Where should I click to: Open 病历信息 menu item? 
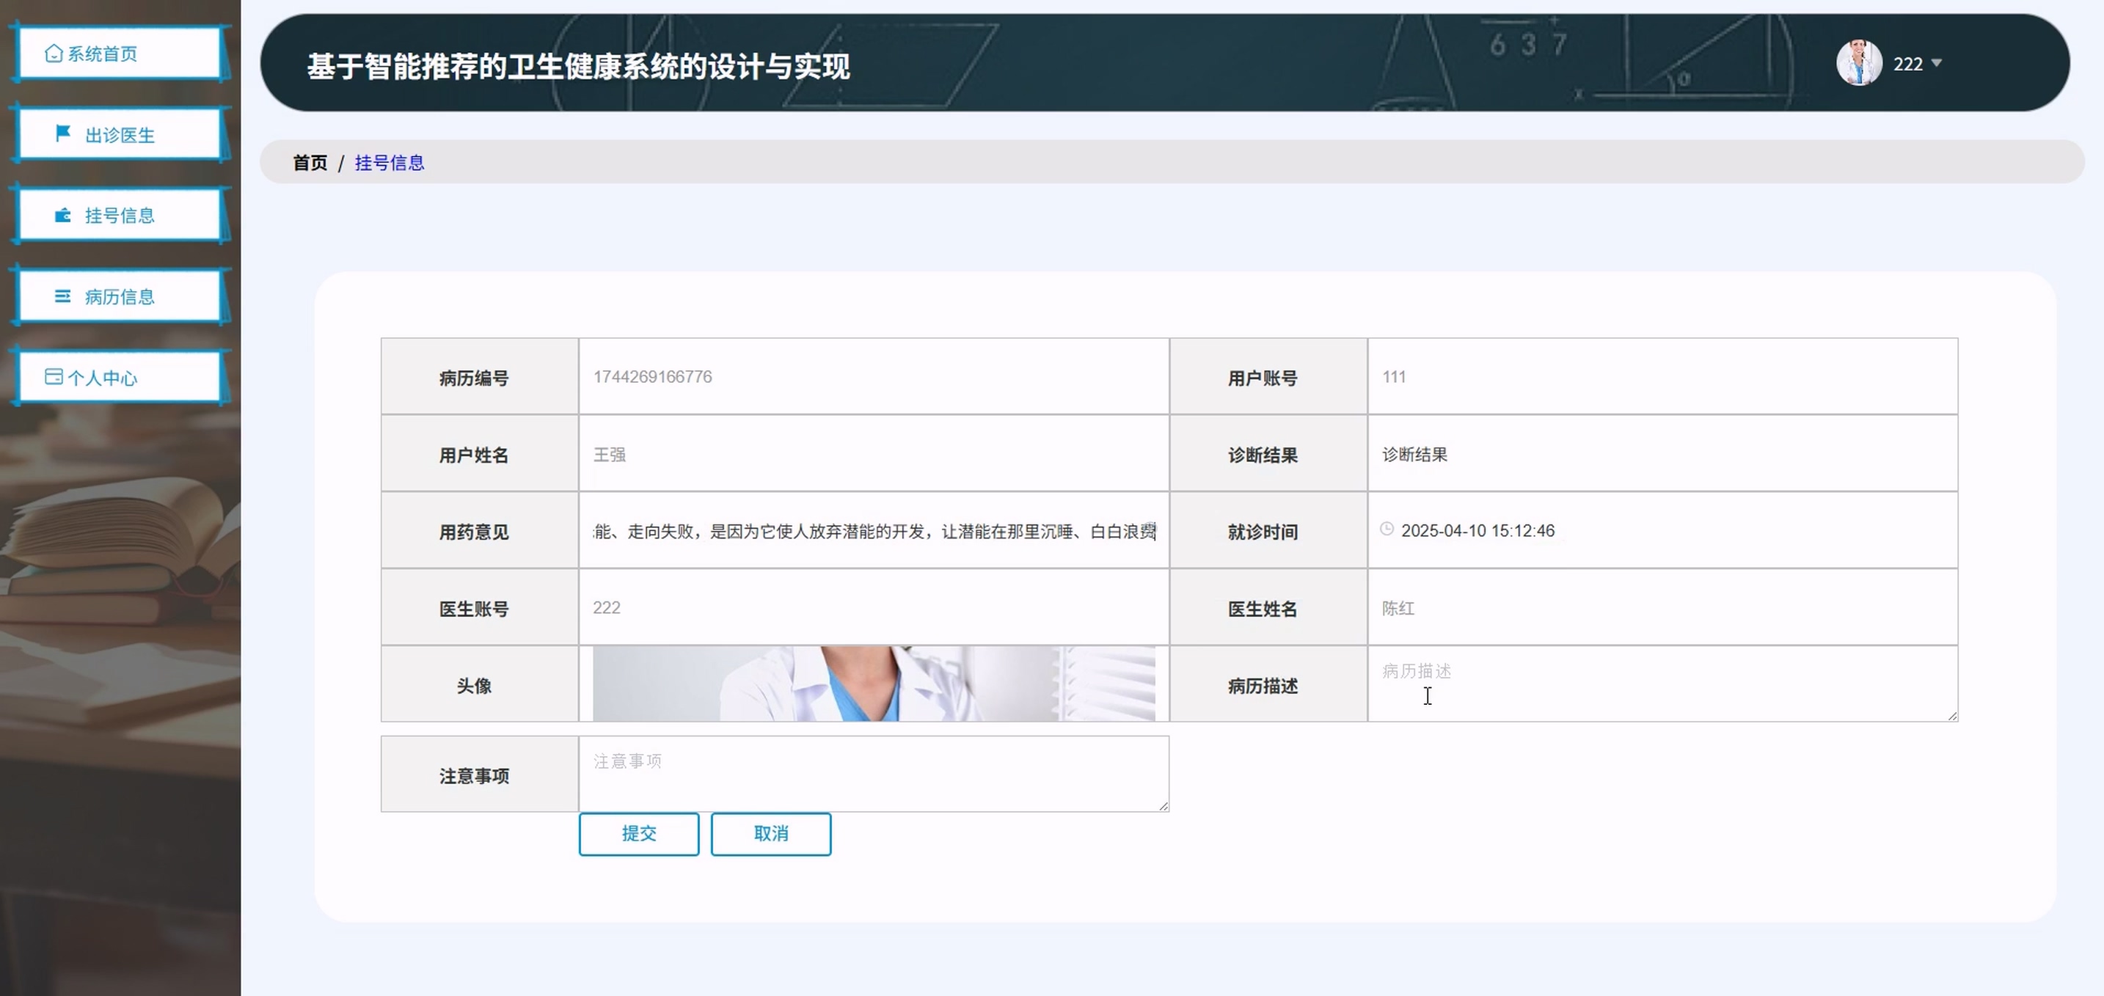click(x=120, y=296)
